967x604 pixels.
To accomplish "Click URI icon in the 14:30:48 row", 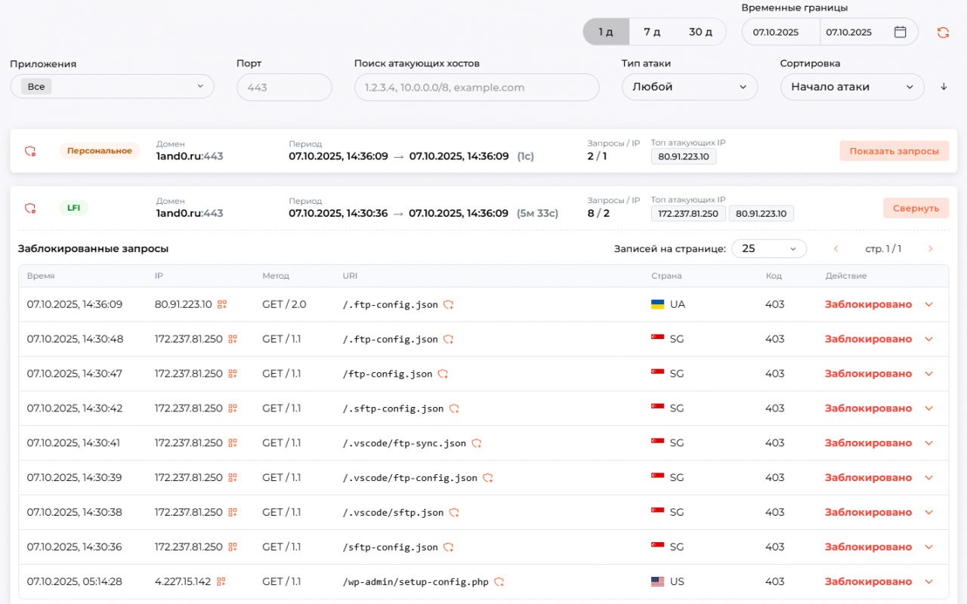I will [x=448, y=340].
